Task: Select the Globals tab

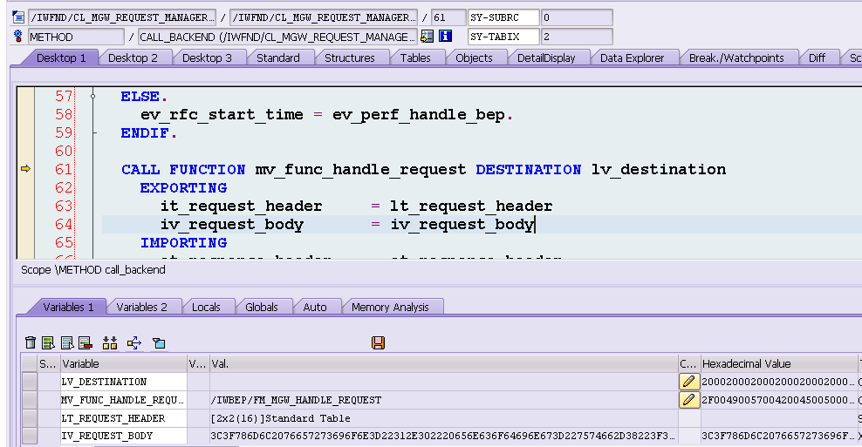Action: [x=262, y=307]
